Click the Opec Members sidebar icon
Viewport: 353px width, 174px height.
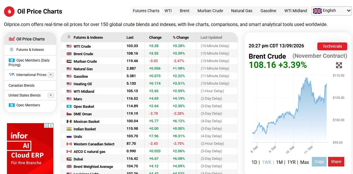[12, 105]
